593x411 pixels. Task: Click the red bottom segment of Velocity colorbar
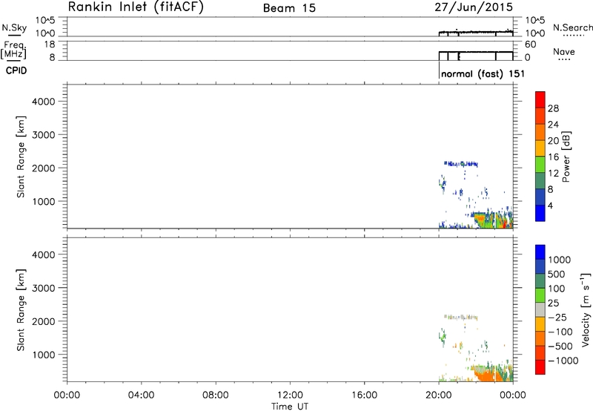point(540,367)
